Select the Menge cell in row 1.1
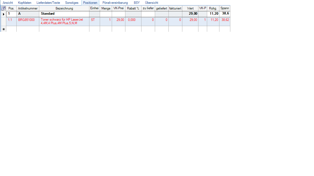Viewport: 314px width, 176px height. tap(106, 20)
